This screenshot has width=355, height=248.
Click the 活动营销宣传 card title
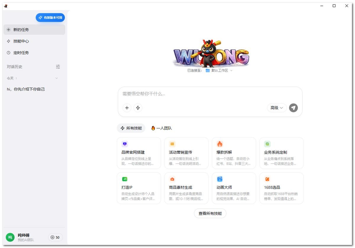[x=180, y=152]
